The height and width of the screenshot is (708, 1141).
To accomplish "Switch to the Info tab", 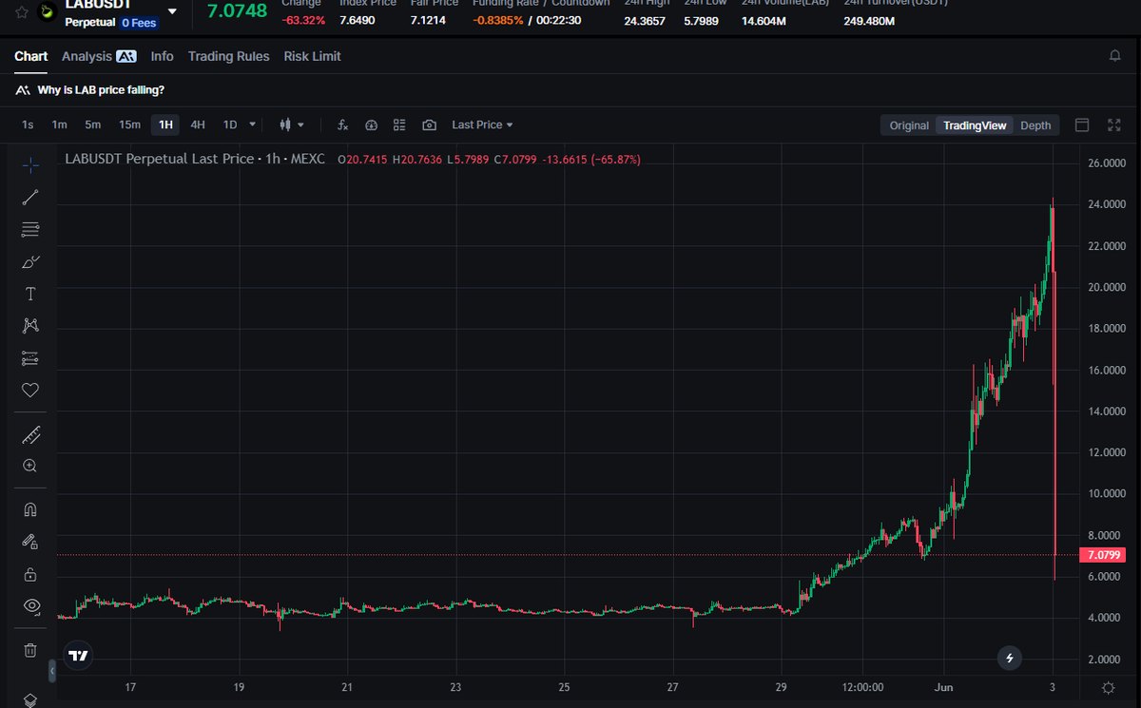I will click(x=163, y=56).
